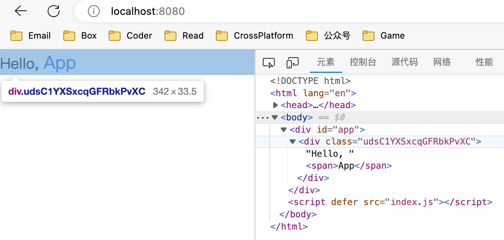The height and width of the screenshot is (240, 504).
Task: Open the Coder bookmarks folder
Action: click(x=130, y=36)
